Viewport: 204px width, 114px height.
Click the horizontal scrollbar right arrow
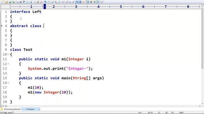tap(200, 106)
